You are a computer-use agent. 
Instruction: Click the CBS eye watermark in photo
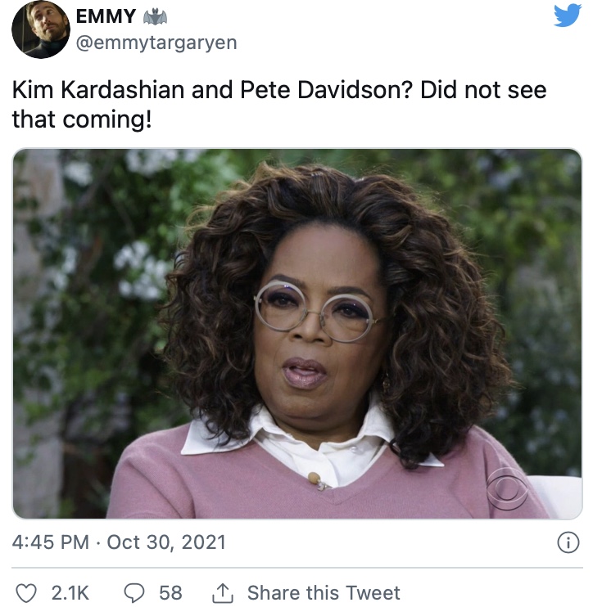pyautogui.click(x=507, y=492)
